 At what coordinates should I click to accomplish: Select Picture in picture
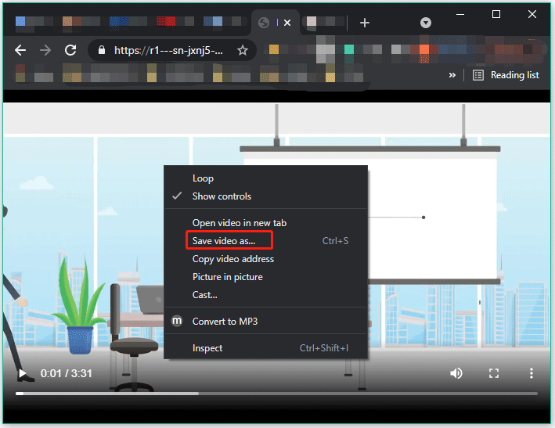pyautogui.click(x=227, y=277)
